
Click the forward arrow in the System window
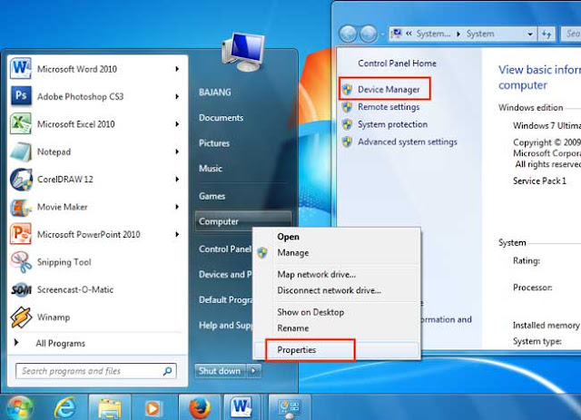[369, 34]
